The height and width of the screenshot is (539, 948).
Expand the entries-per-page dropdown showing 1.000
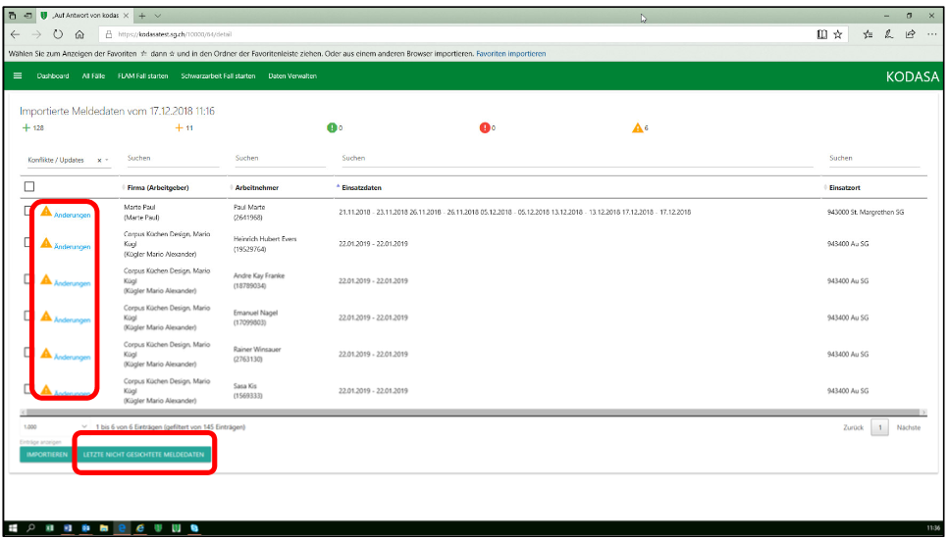click(84, 427)
